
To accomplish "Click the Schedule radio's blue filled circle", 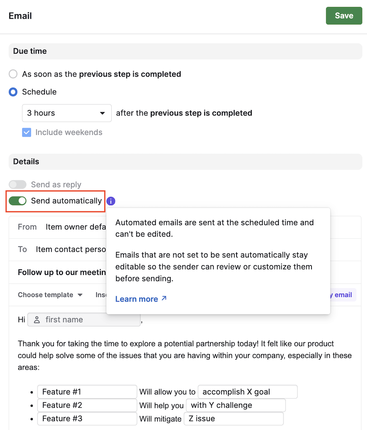I will (12, 92).
